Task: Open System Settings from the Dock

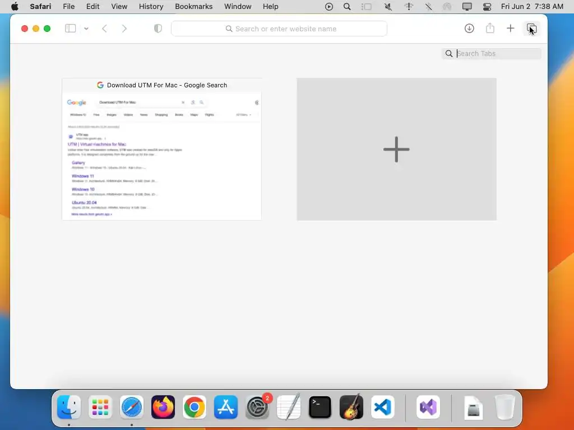Action: [x=257, y=407]
